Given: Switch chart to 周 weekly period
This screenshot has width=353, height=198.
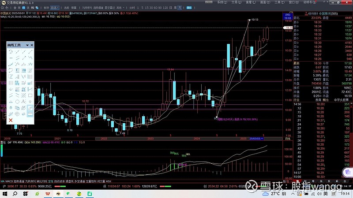Looking at the screenshot, I should coord(175,7).
